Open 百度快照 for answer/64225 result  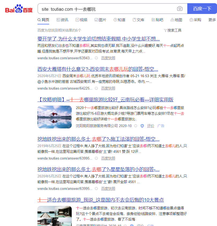pos(108,88)
